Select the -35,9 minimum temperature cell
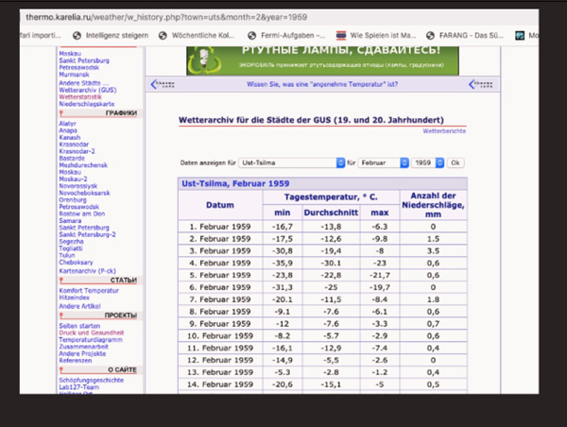This screenshot has height=427, width=567. pos(283,263)
